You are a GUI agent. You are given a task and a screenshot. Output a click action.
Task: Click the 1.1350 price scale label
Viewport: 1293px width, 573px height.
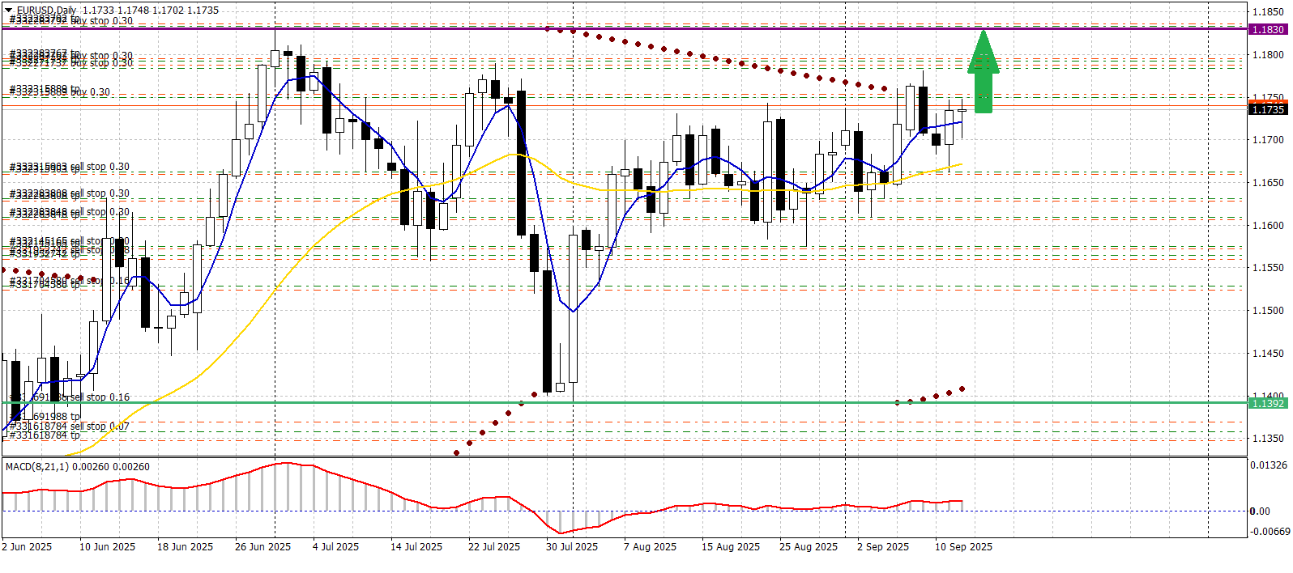(1268, 439)
